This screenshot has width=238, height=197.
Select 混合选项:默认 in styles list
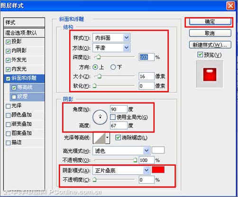pyautogui.click(x=24, y=33)
